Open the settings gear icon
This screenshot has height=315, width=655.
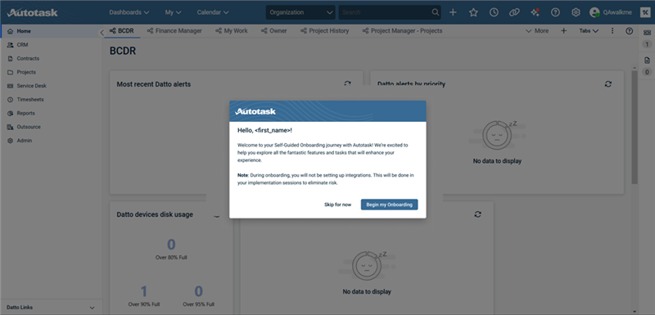[576, 12]
